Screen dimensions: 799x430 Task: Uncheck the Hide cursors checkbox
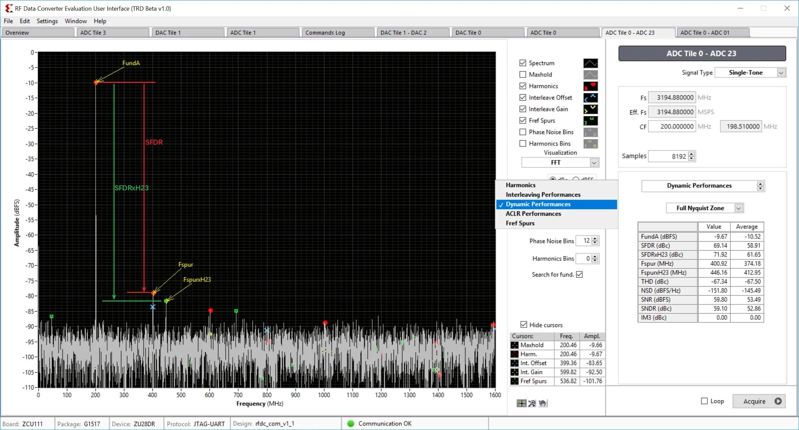(x=524, y=325)
